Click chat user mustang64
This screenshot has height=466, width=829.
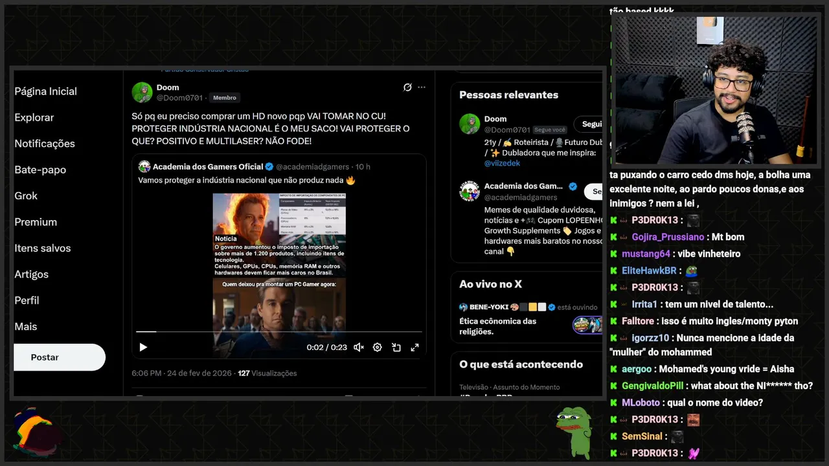(x=646, y=254)
